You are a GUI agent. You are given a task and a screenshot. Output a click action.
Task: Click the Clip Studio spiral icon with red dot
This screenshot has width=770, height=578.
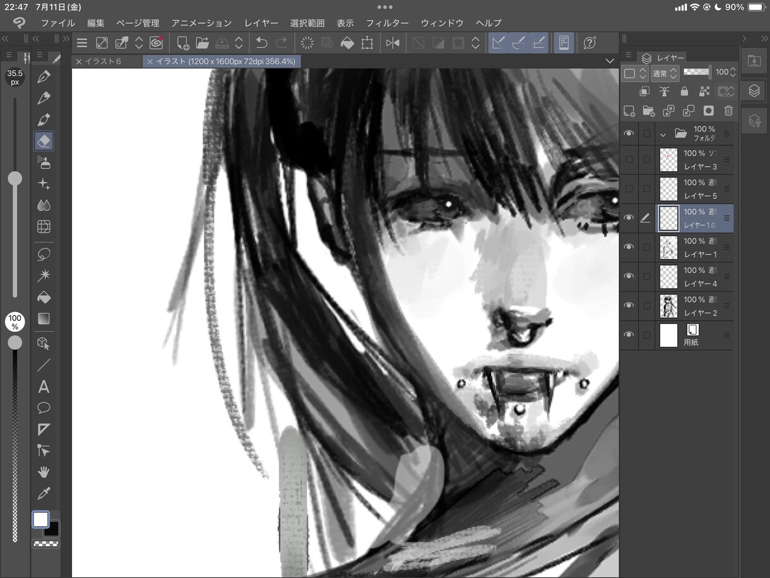point(156,43)
